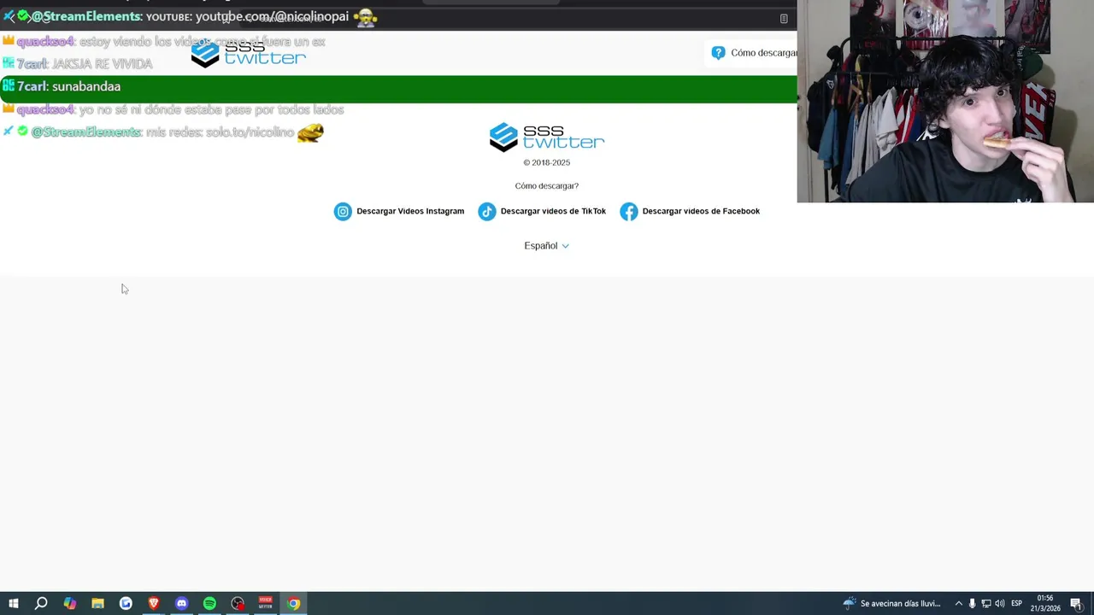Open File Explorer from taskbar
Screen dimensions: 1094x615
tap(97, 603)
